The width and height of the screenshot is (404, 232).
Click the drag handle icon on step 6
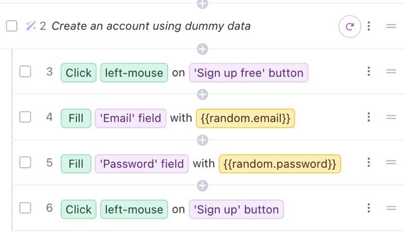[391, 208]
